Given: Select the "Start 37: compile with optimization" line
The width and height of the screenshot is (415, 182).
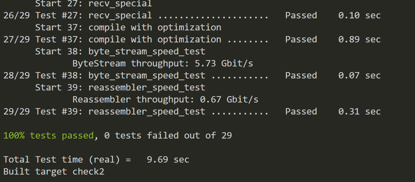Looking at the screenshot, I should [128, 28].
